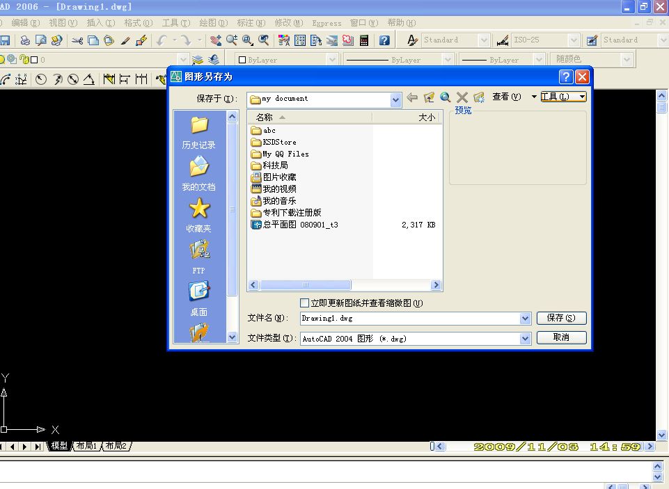This screenshot has height=489, width=669.
Task: Open the 工具(L) tools dropdown
Action: pyautogui.click(x=563, y=97)
